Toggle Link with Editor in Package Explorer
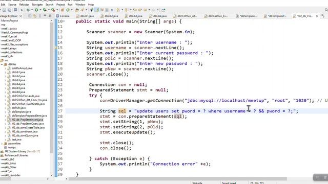The image size is (328, 184). [x=35, y=16]
